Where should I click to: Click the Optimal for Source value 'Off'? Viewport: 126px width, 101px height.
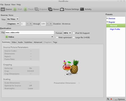click(31, 86)
